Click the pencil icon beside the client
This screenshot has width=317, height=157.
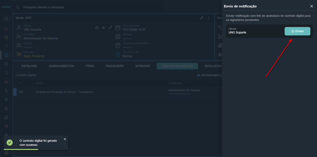[x=110, y=28]
